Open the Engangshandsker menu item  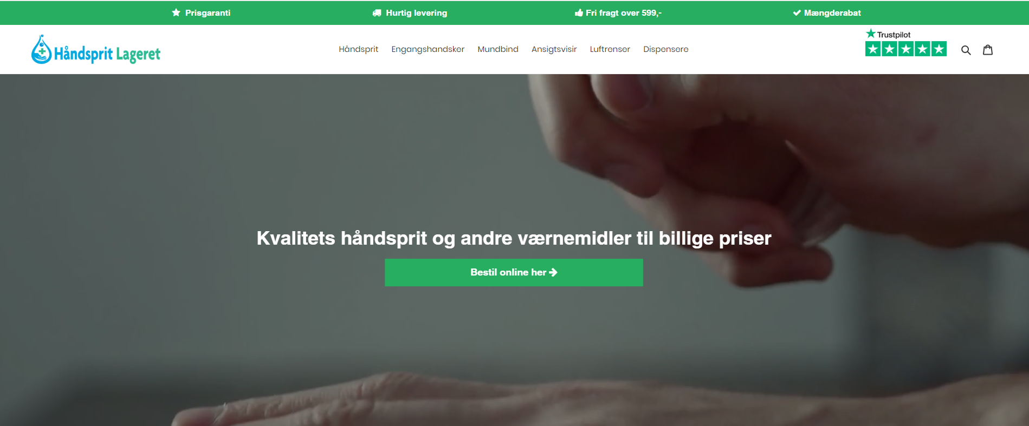(428, 49)
